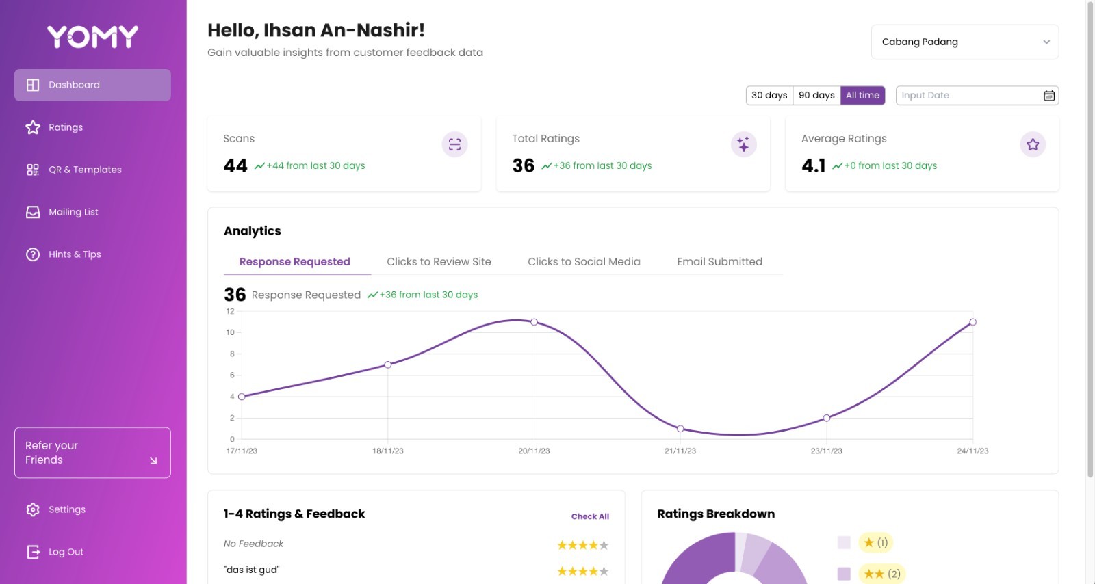Switch to Clicks to Review Site tab

coord(439,262)
